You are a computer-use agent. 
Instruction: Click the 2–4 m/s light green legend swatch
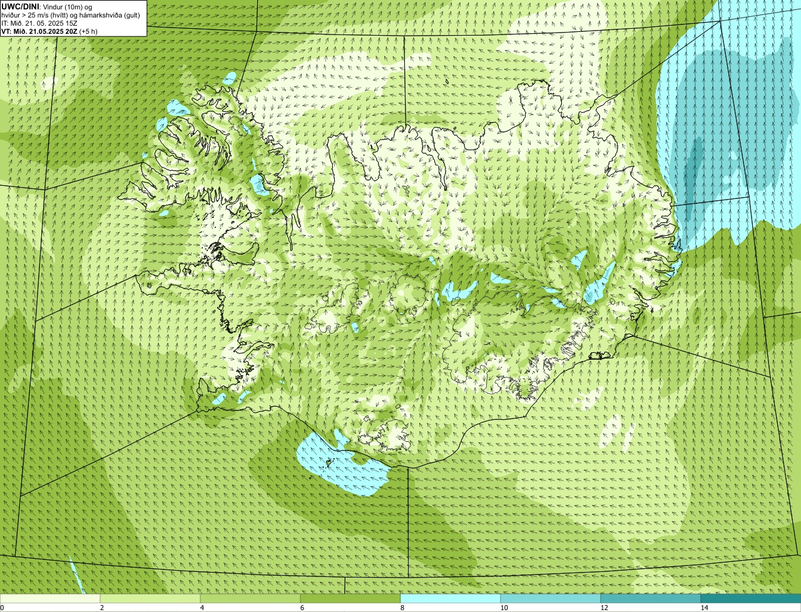coord(150,598)
